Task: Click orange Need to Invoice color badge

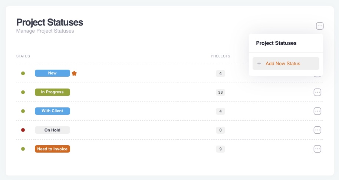Action: 52,149
